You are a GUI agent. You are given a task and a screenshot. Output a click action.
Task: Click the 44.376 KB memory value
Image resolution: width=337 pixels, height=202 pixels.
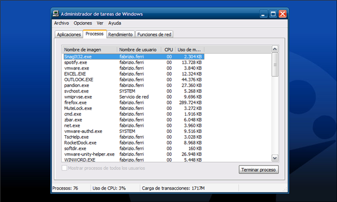point(192,80)
